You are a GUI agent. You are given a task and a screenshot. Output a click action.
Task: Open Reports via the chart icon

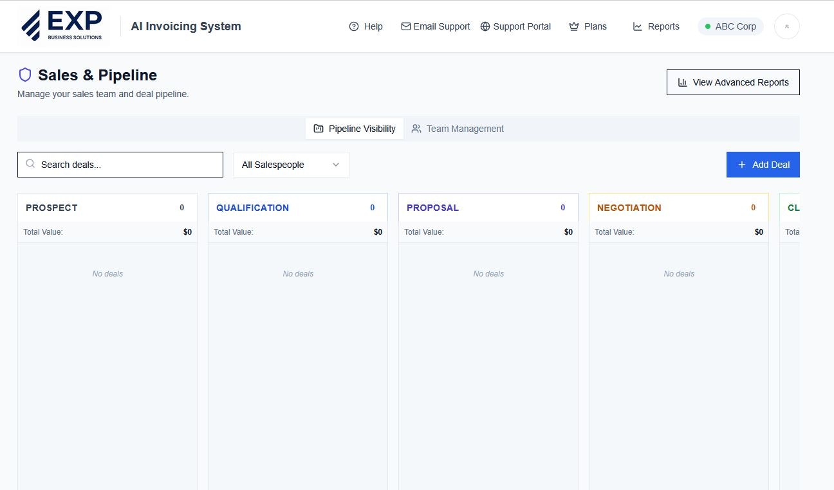coord(638,26)
